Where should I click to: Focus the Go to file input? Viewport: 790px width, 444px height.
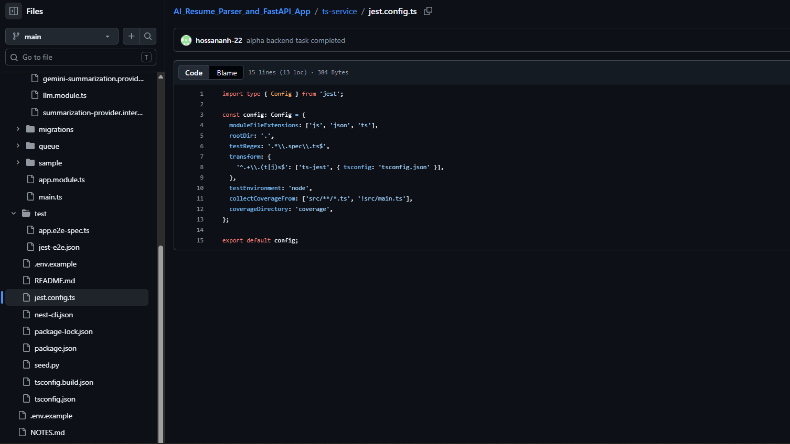coord(81,57)
